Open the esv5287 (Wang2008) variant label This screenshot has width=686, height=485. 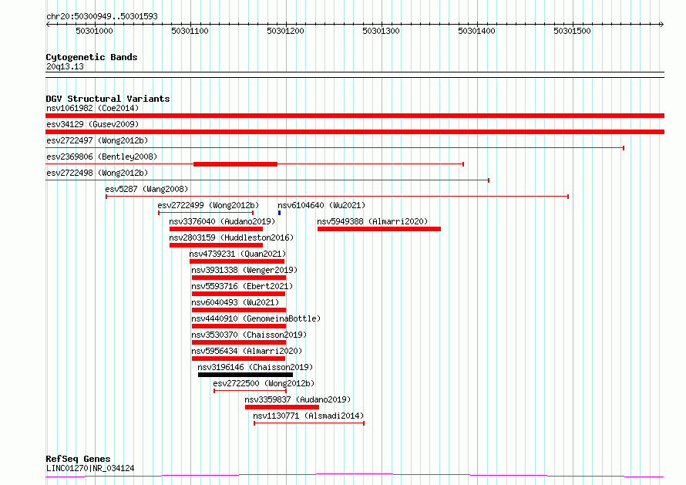coord(146,189)
